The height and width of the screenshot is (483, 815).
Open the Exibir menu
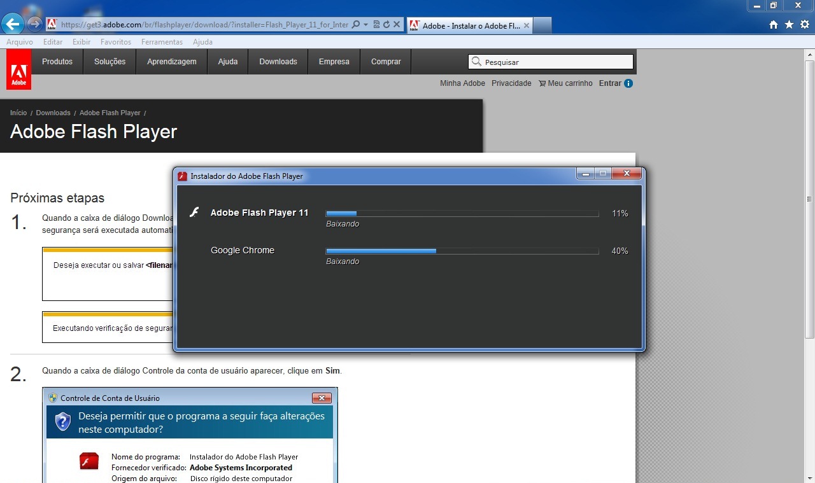(x=81, y=42)
